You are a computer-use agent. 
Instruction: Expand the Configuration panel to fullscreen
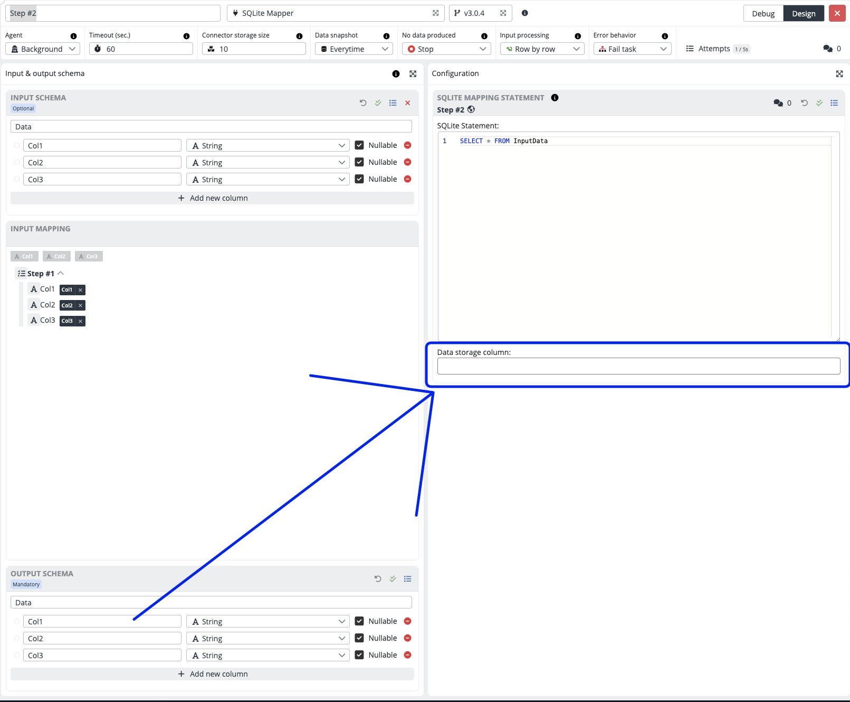click(x=839, y=74)
